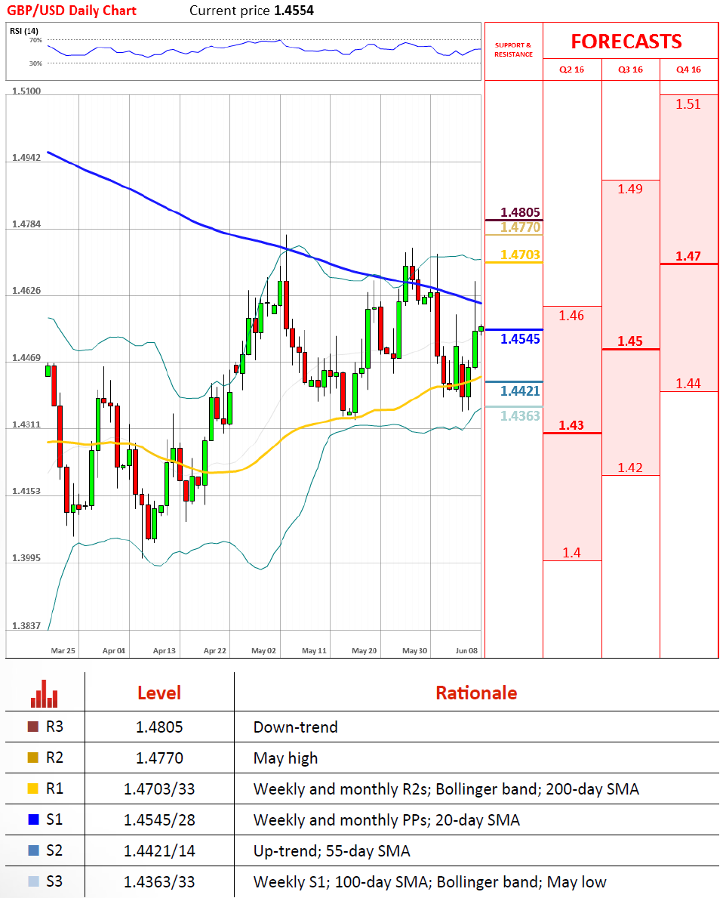Image resolution: width=726 pixels, height=898 pixels.
Task: Click the 'May 30' date axis label
Action: 415,650
